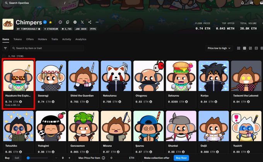
Task: Click the swap icon next to bell
Action: pos(251,3)
